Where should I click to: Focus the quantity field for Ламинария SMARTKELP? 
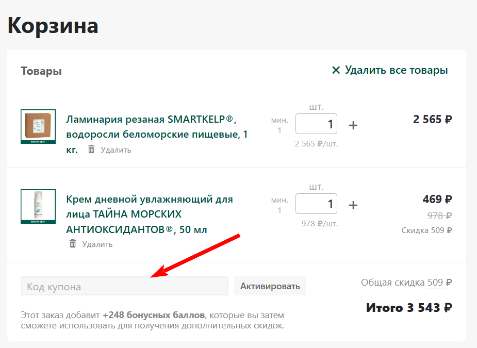tap(316, 124)
